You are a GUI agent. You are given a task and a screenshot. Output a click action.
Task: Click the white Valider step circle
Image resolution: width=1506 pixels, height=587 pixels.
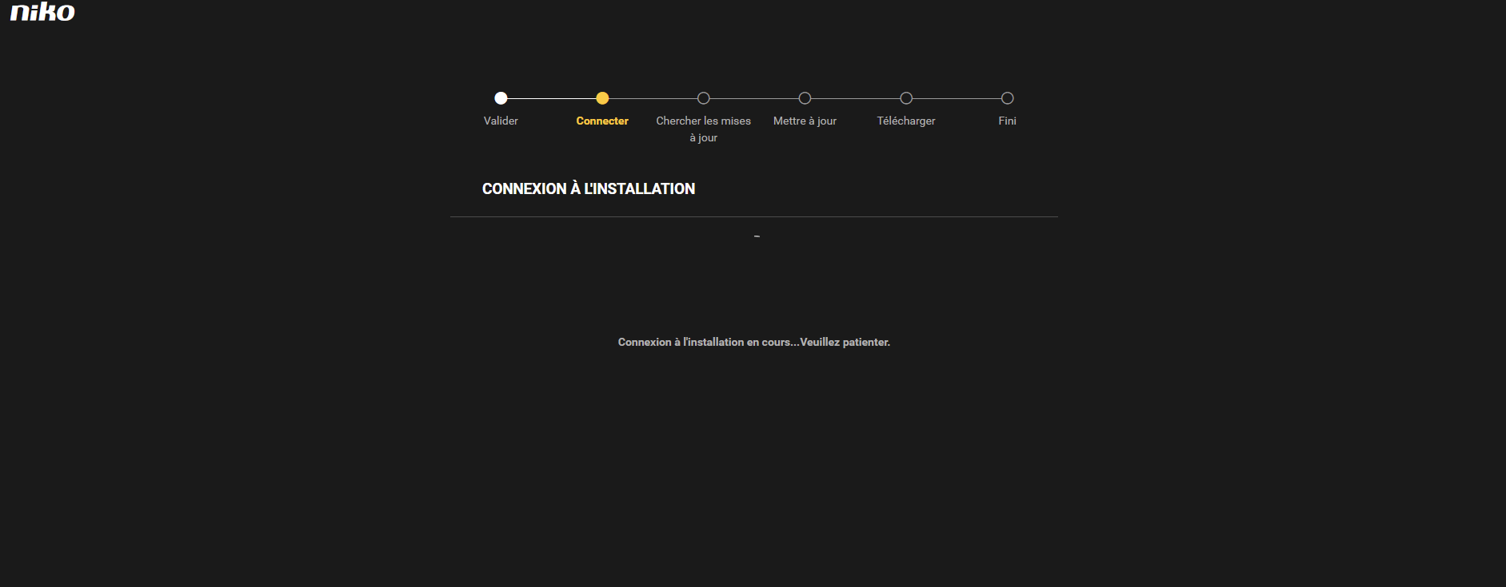point(501,98)
